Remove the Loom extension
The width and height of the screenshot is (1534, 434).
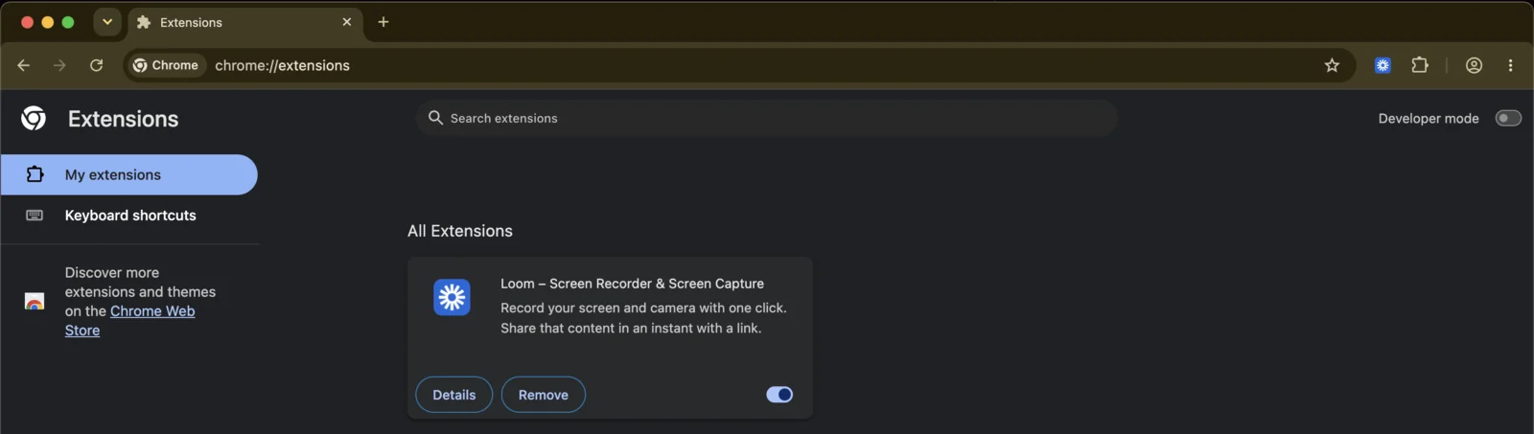point(544,395)
